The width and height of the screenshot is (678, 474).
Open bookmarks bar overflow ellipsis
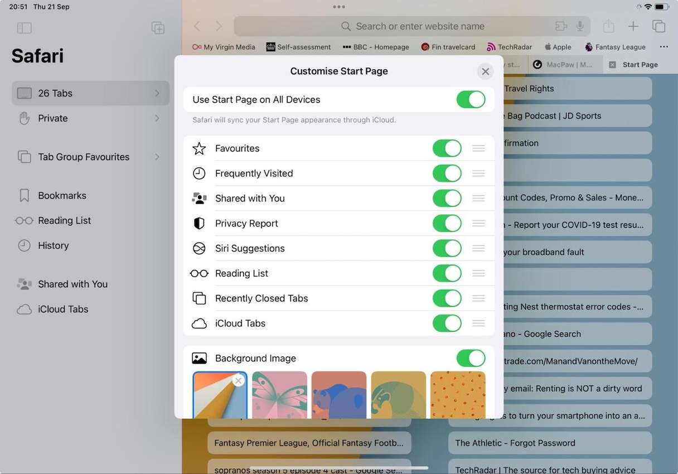[664, 47]
